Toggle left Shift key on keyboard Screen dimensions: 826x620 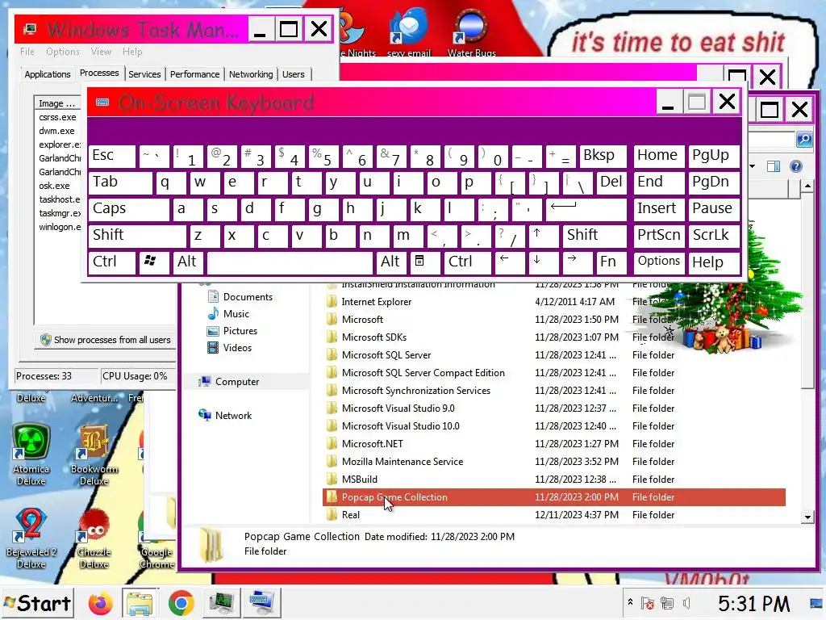click(x=137, y=236)
